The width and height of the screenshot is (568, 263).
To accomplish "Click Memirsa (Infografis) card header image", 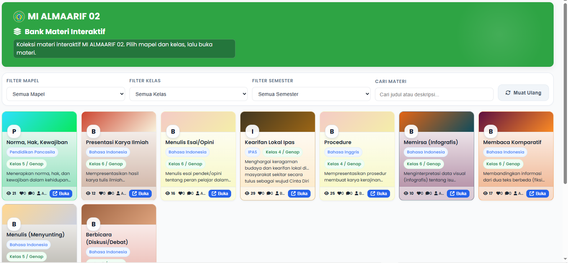I will [x=436, y=122].
